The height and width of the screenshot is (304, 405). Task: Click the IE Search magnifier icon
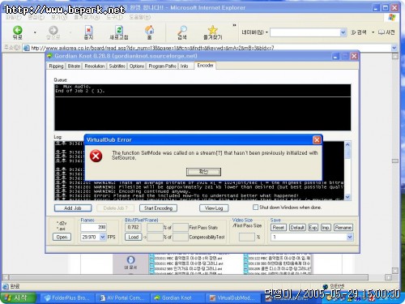[182, 30]
